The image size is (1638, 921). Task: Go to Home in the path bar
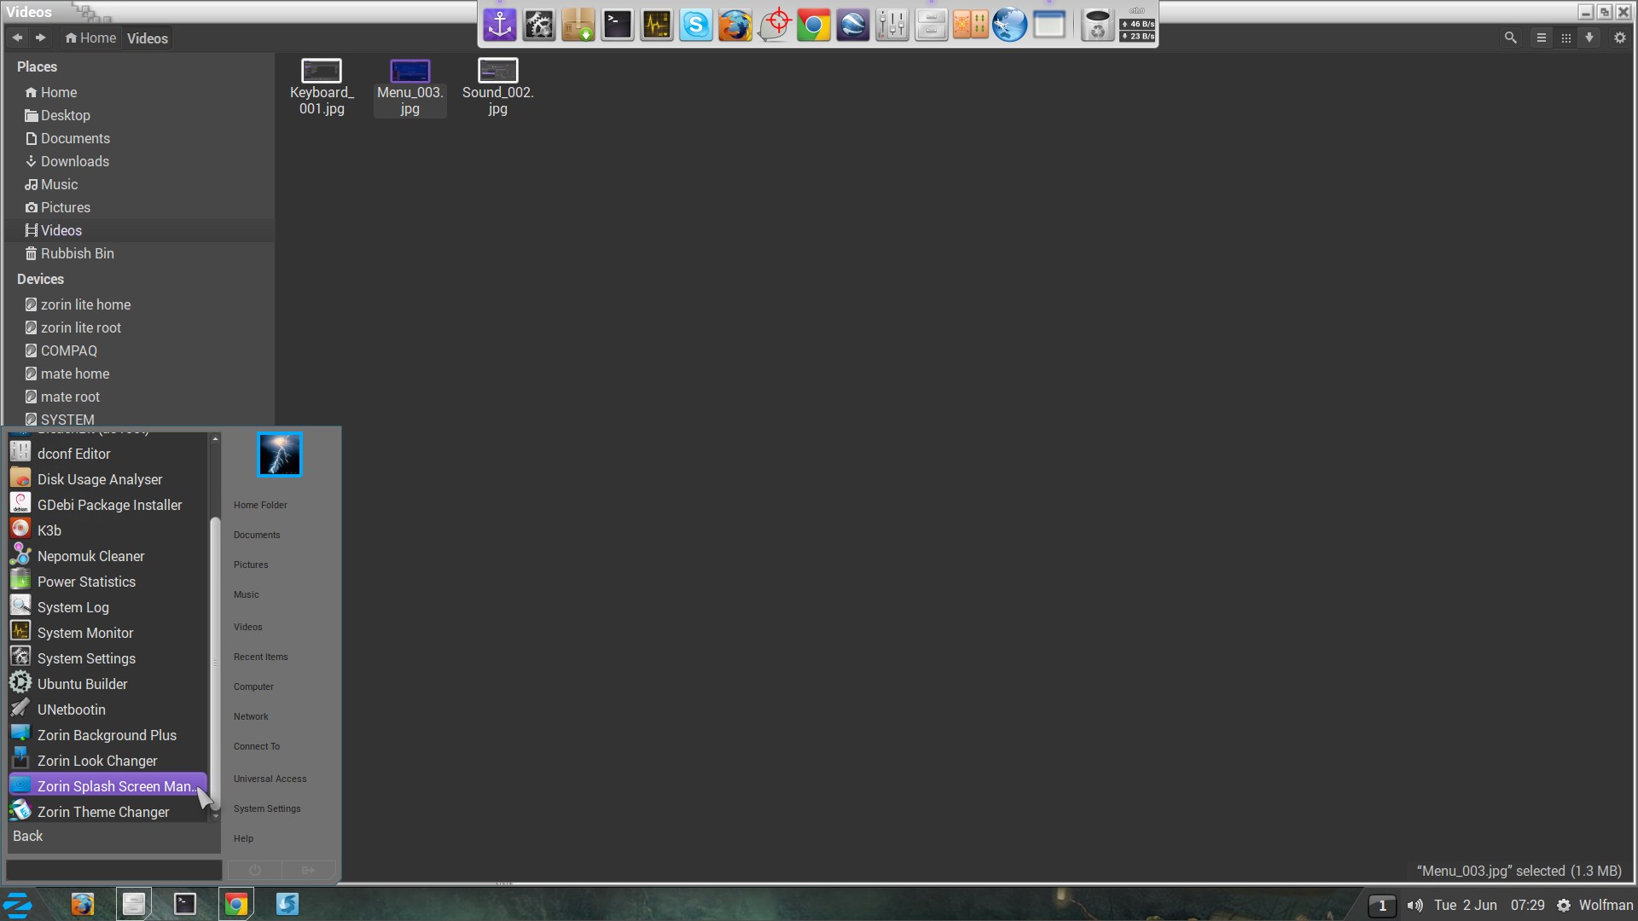click(x=90, y=38)
